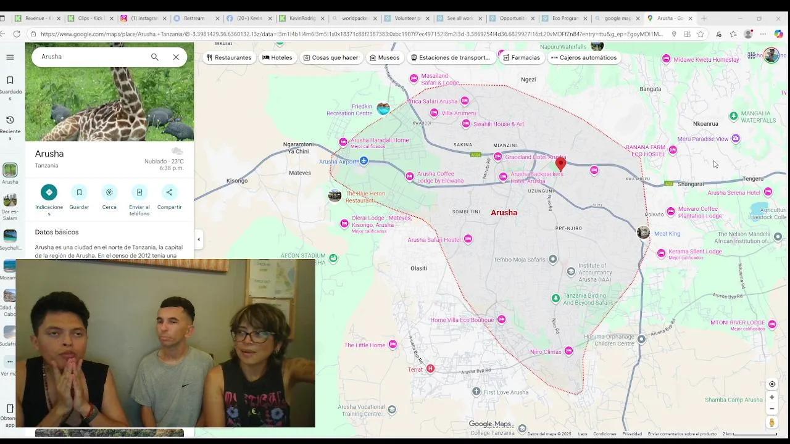Filter map by Hoteles chip
Screen dimensions: 790x444
tap(277, 57)
